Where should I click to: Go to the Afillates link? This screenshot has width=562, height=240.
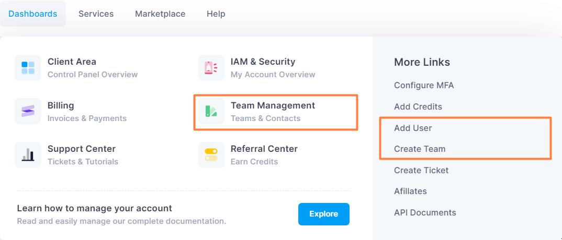410,191
